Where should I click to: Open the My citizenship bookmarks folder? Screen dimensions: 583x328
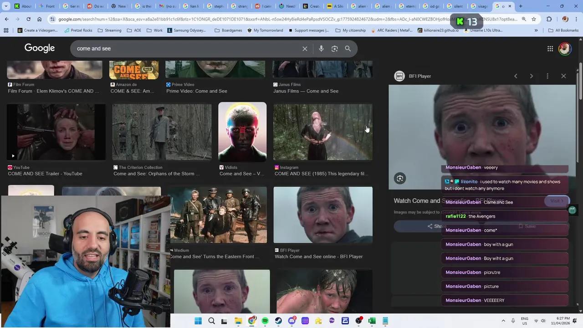pyautogui.click(x=350, y=31)
